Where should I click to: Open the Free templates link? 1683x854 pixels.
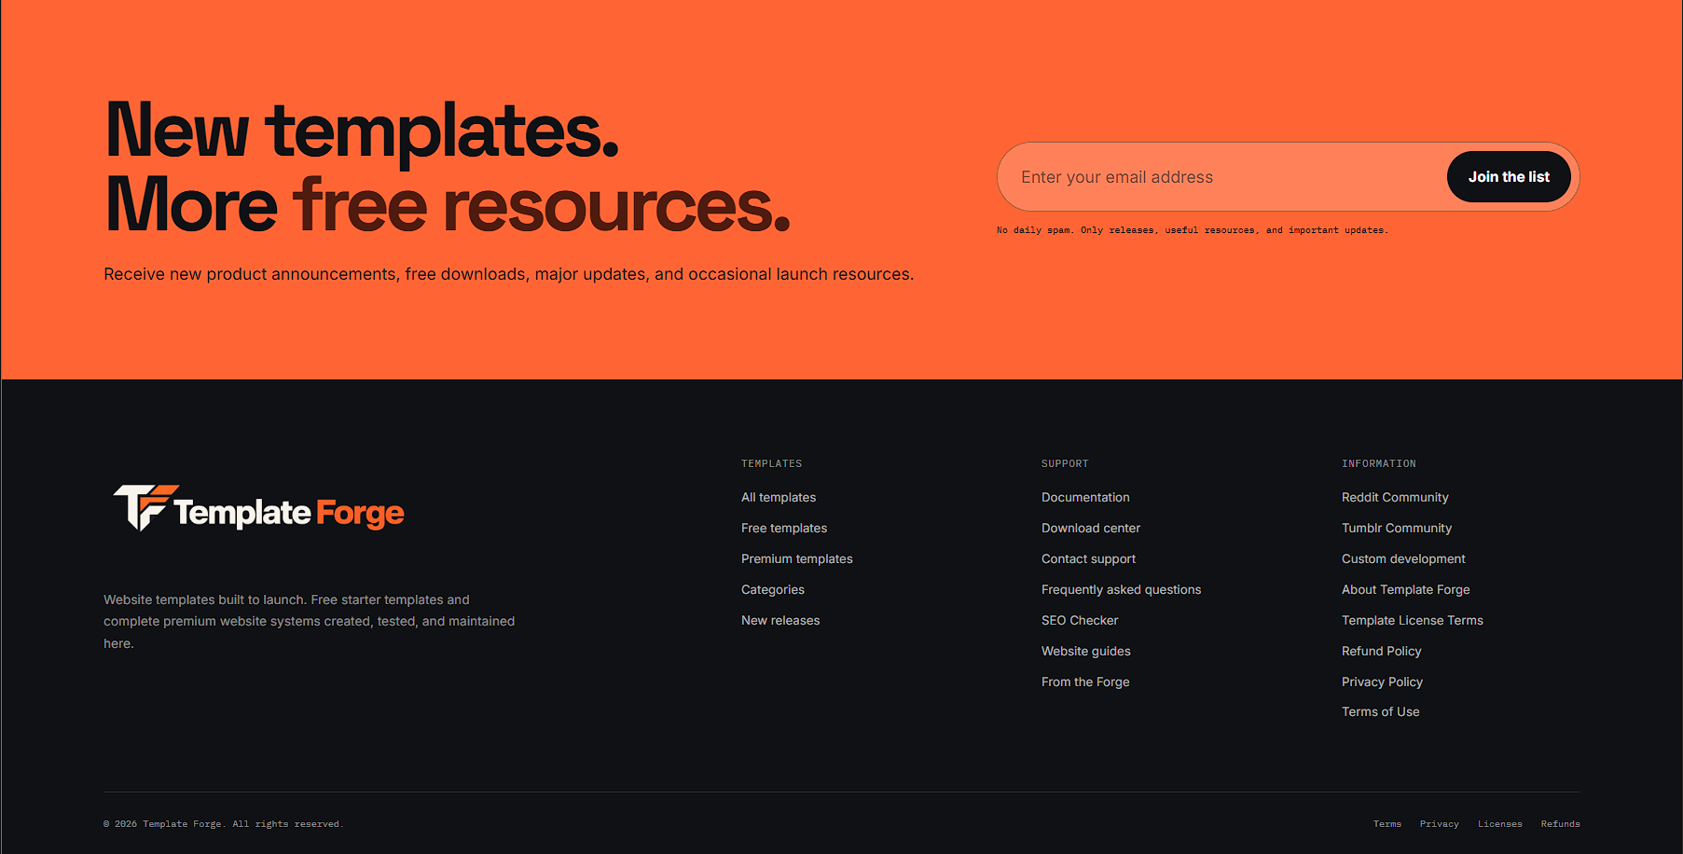point(784,529)
